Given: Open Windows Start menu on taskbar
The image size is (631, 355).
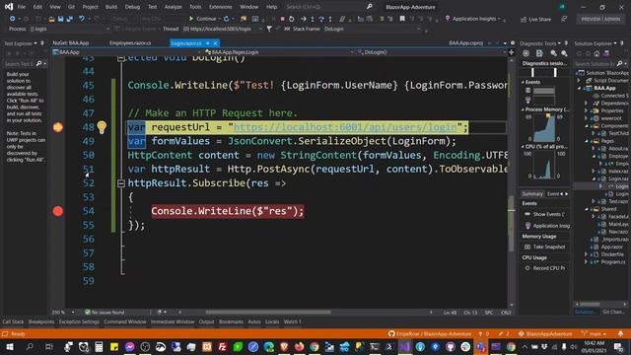Looking at the screenshot, I should 10,347.
